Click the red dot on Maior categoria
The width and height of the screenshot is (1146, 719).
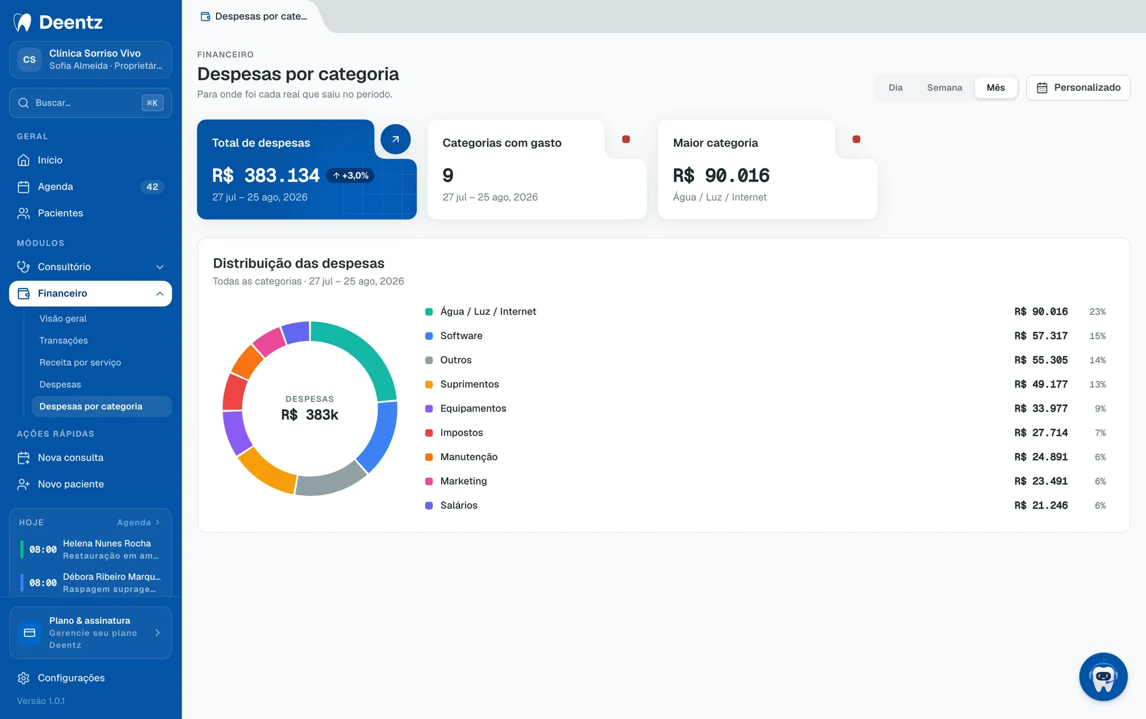(x=856, y=139)
